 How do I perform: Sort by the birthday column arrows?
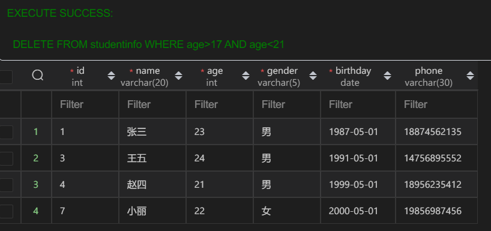coord(387,76)
